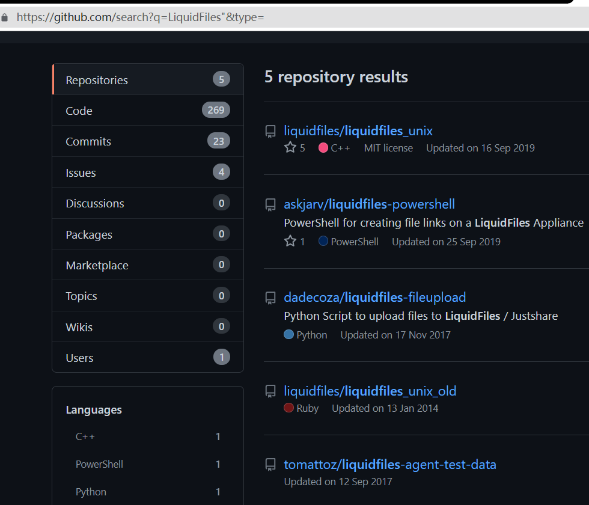This screenshot has height=505, width=589.
Task: Click the red Ruby language dot
Action: point(288,408)
